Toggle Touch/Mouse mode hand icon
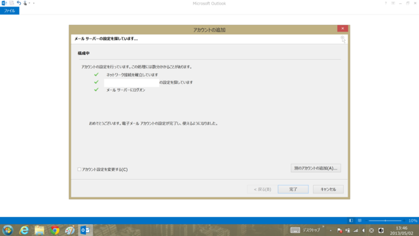Screen dimensions: 419x236 pyautogui.click(x=25, y=3)
